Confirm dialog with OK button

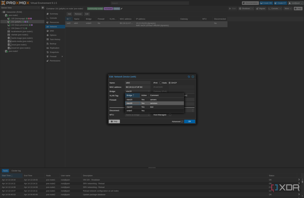[x=190, y=122]
